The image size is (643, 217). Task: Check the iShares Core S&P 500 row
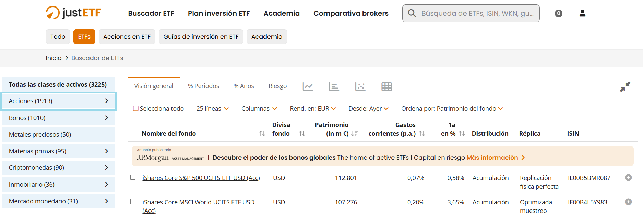coord(133,177)
